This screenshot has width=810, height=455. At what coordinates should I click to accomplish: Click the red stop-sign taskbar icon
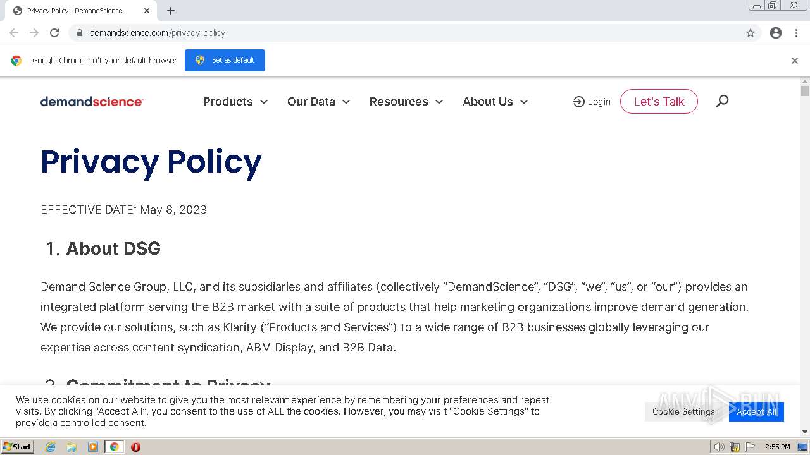coord(135,447)
